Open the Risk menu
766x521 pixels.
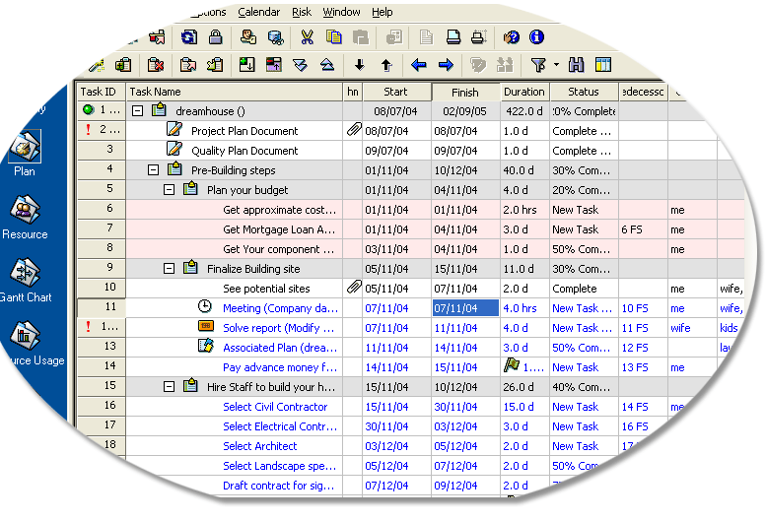pos(302,12)
